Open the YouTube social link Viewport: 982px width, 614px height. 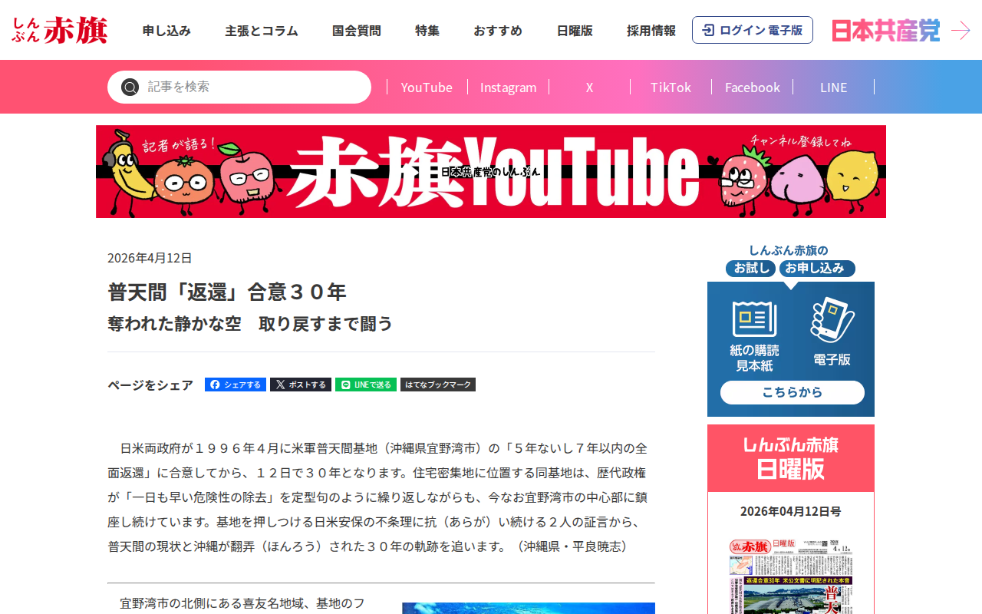tap(427, 87)
